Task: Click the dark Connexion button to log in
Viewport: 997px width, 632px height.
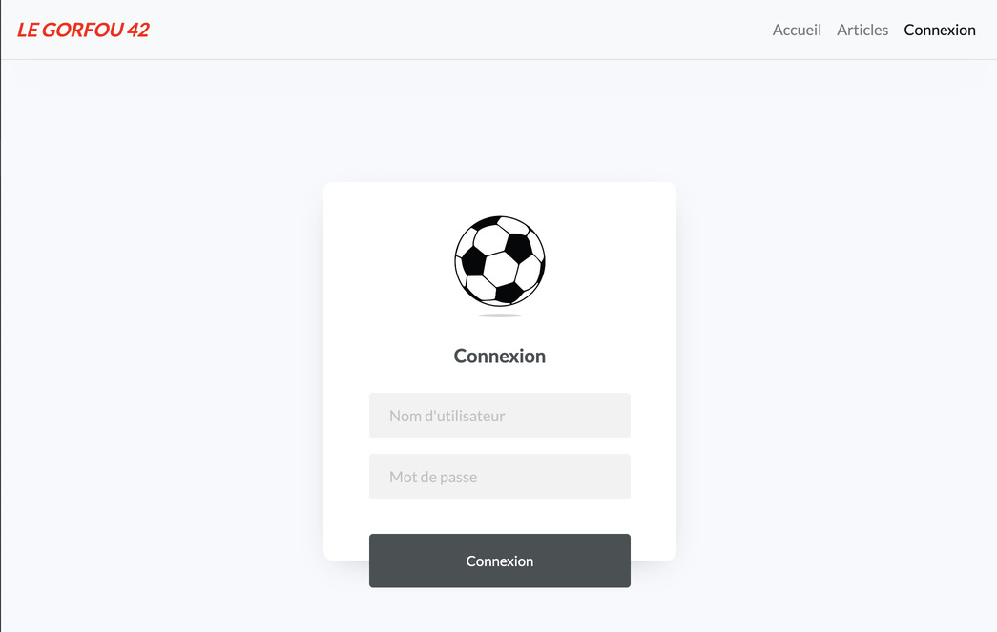Action: (499, 561)
